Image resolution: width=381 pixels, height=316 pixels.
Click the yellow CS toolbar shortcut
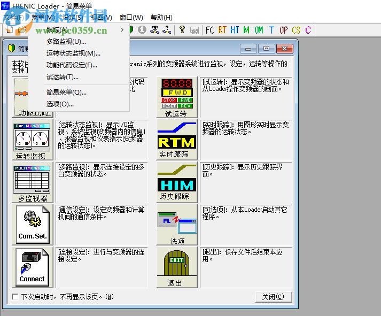pos(296,30)
